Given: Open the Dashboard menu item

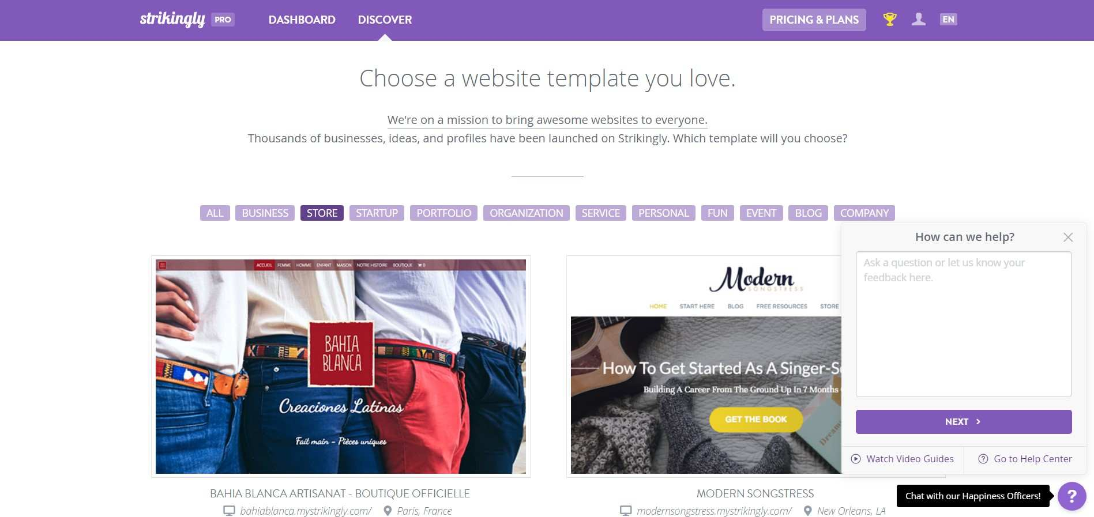Looking at the screenshot, I should [x=302, y=20].
